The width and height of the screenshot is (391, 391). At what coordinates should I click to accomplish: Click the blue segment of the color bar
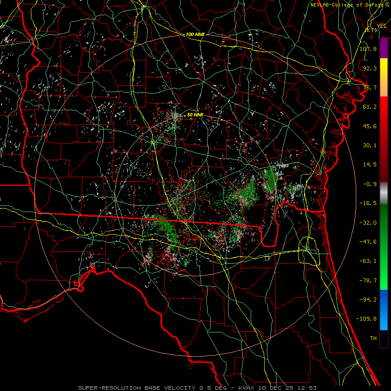(384, 310)
